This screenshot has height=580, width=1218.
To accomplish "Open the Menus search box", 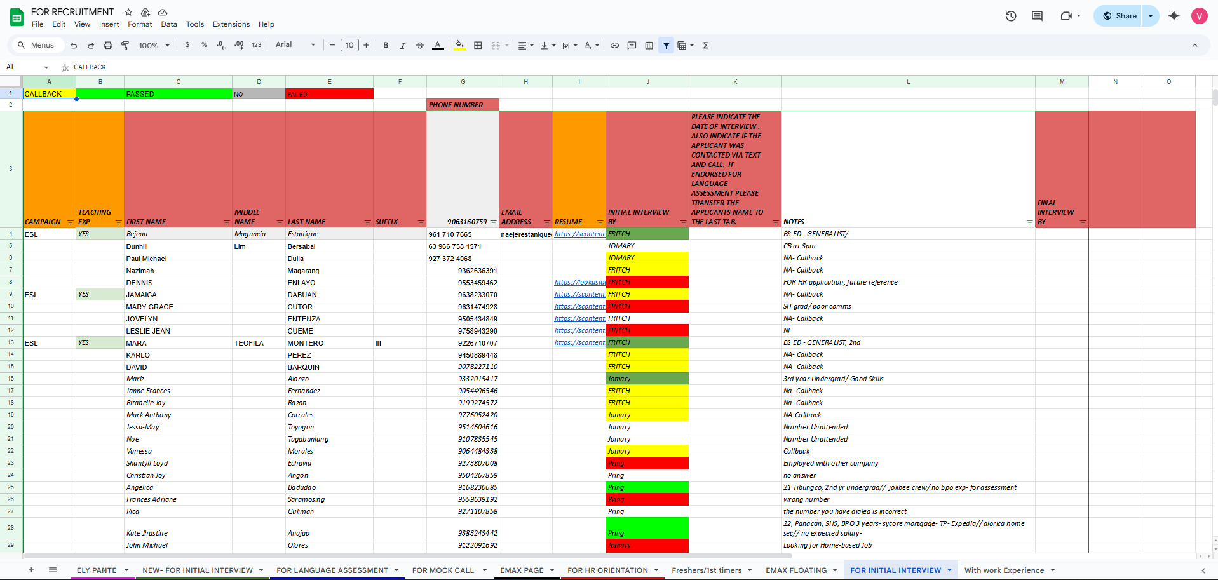I will coord(37,45).
